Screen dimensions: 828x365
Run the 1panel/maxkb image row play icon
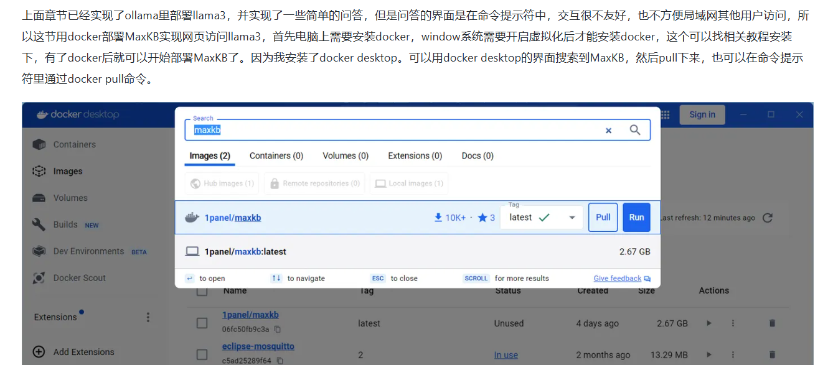point(708,323)
